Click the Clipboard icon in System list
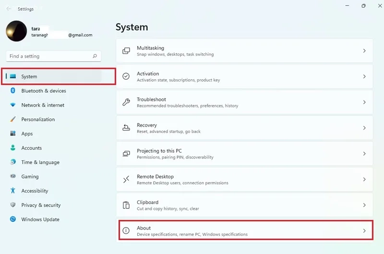Viewport: 384px width, 254px height. pyautogui.click(x=126, y=205)
